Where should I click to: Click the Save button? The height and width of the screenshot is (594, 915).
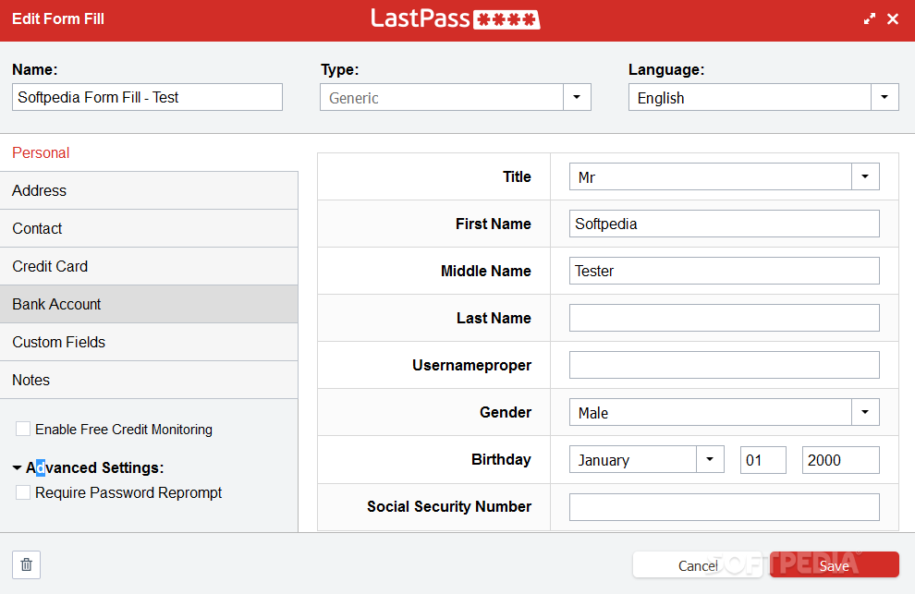click(x=835, y=564)
